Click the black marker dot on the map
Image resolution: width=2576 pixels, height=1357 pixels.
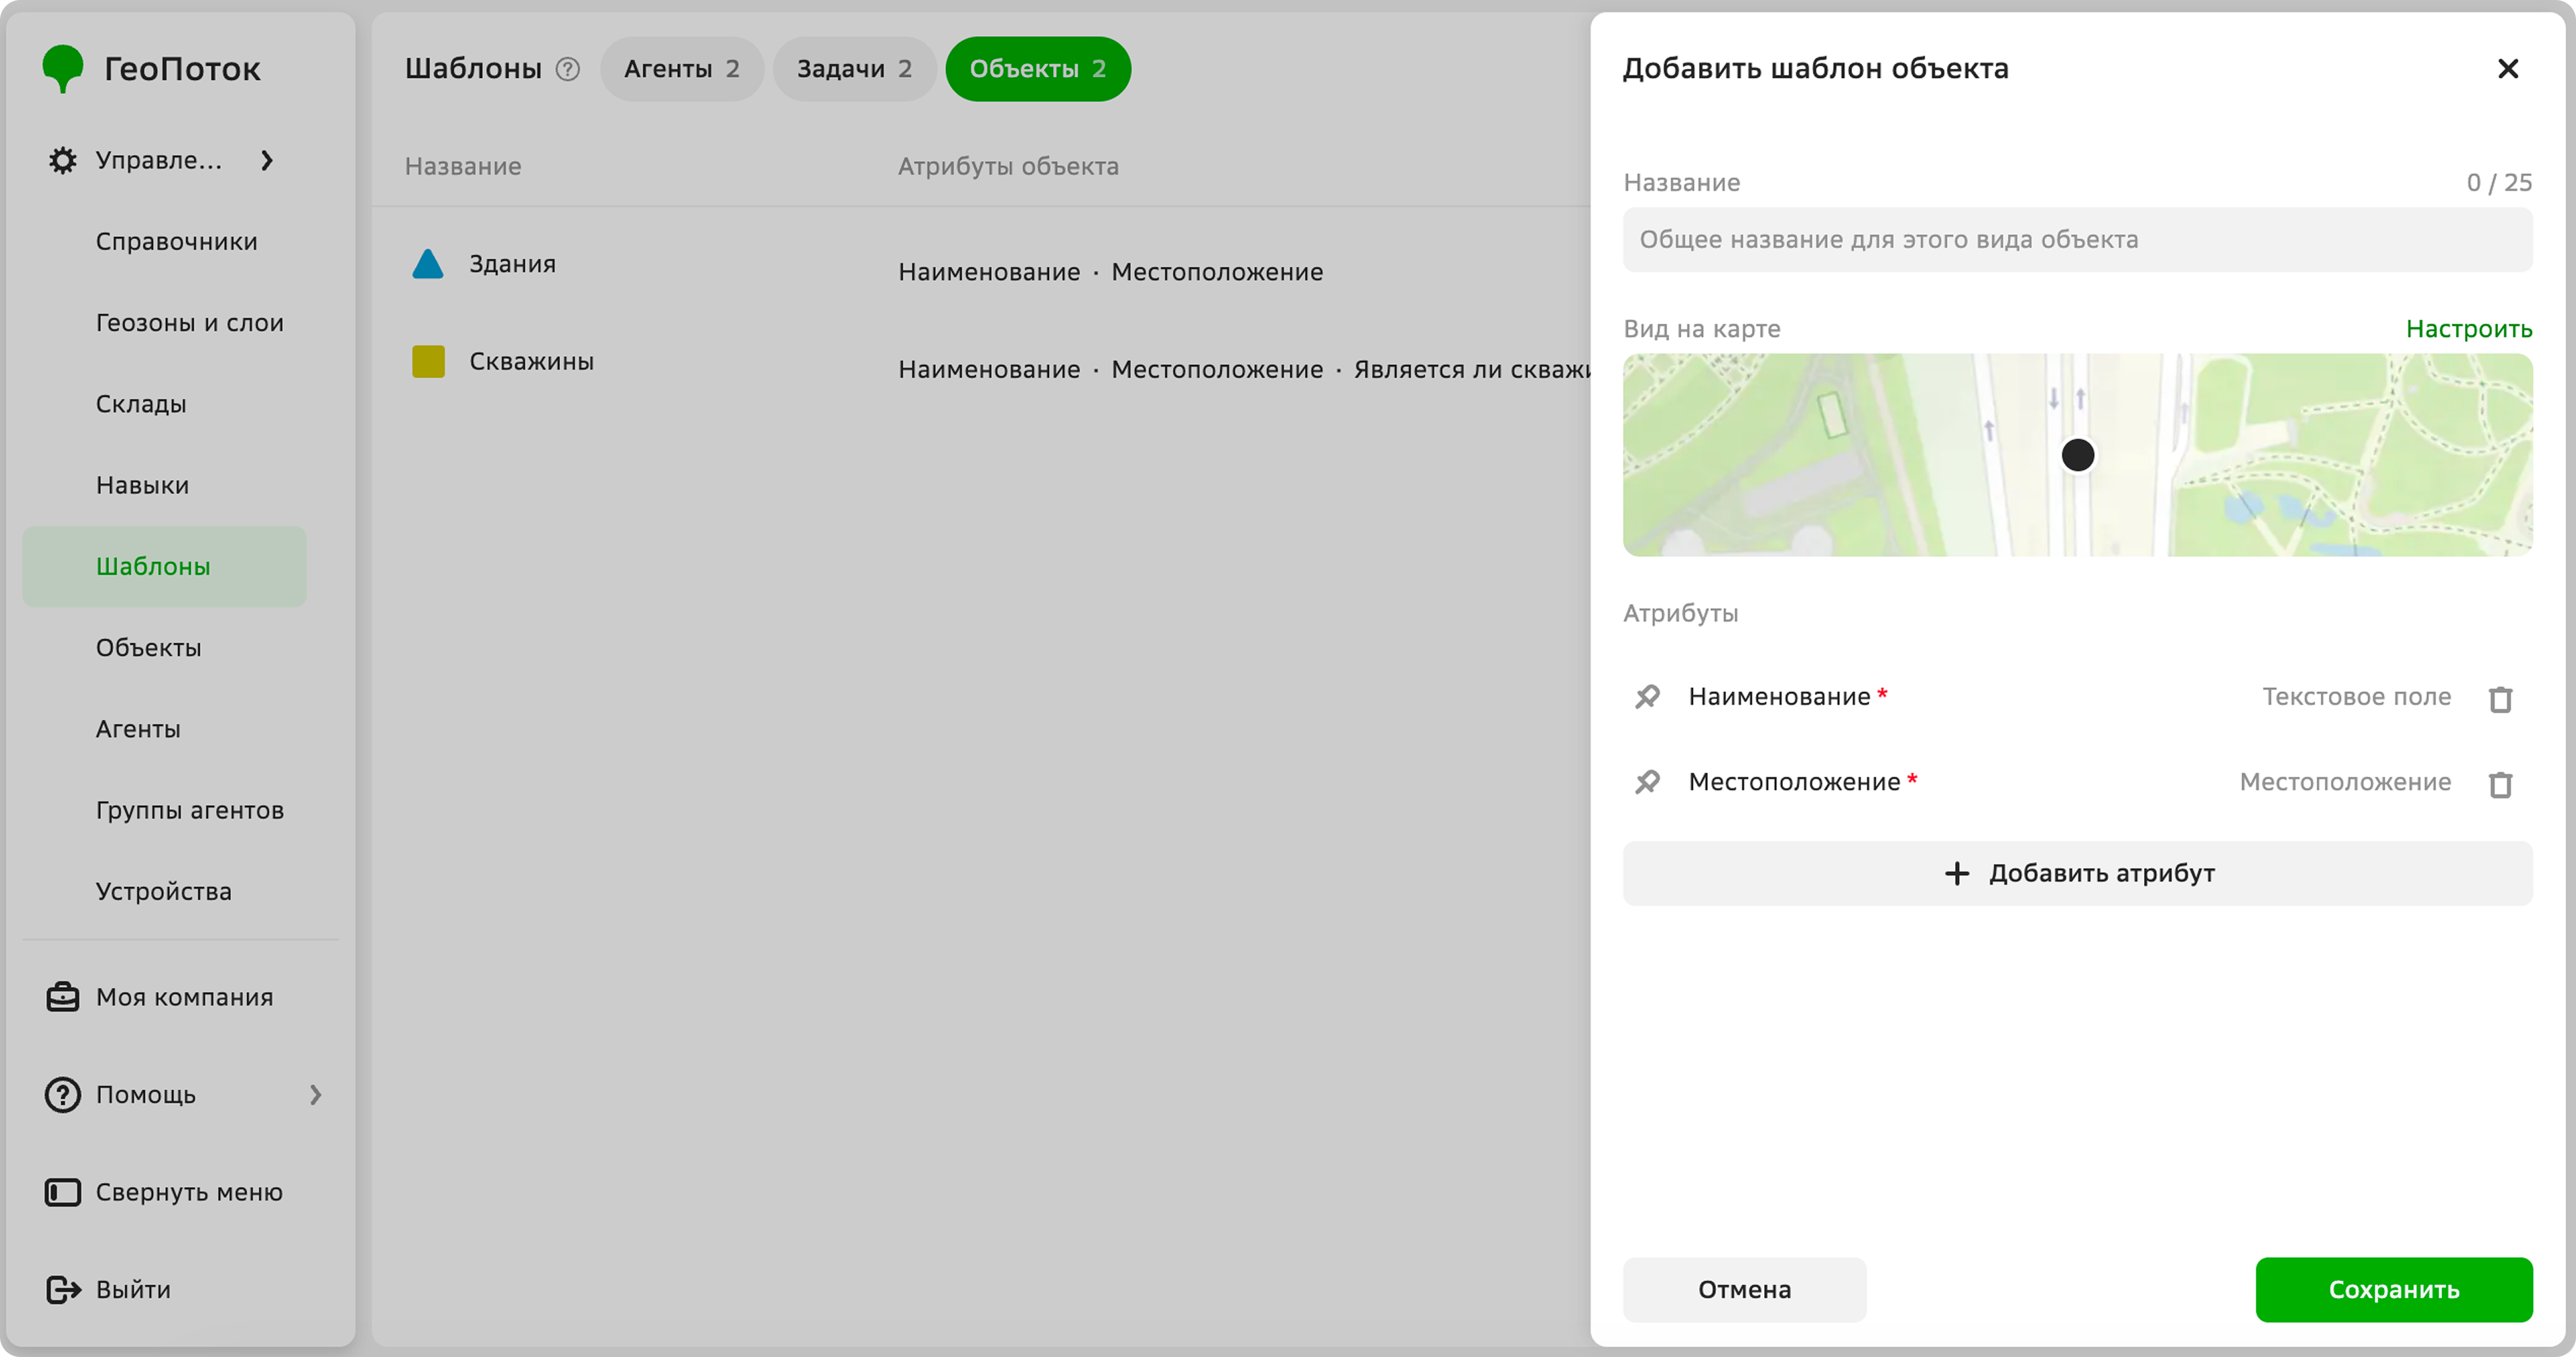pyautogui.click(x=2078, y=455)
